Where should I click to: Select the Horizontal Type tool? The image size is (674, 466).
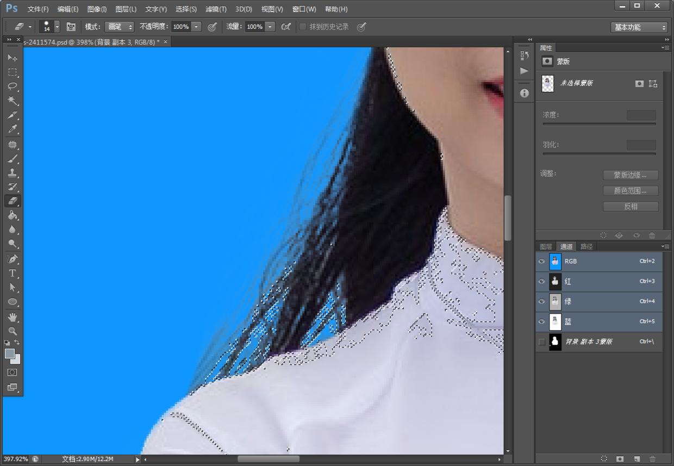(13, 273)
